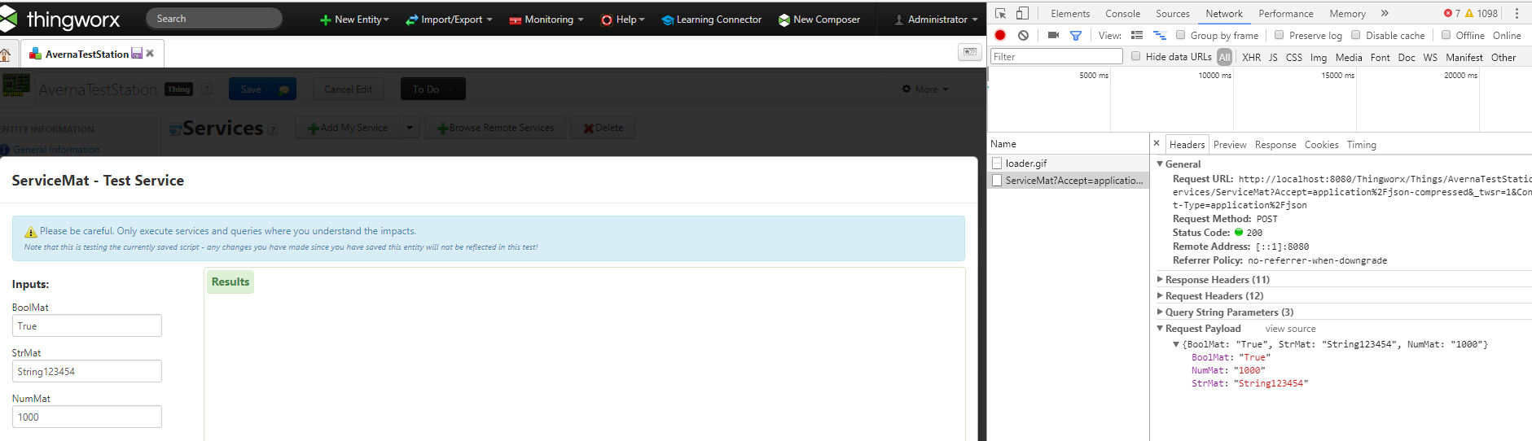Check Hide data URLs
Viewport: 1532px width, 441px height.
pyautogui.click(x=1136, y=56)
